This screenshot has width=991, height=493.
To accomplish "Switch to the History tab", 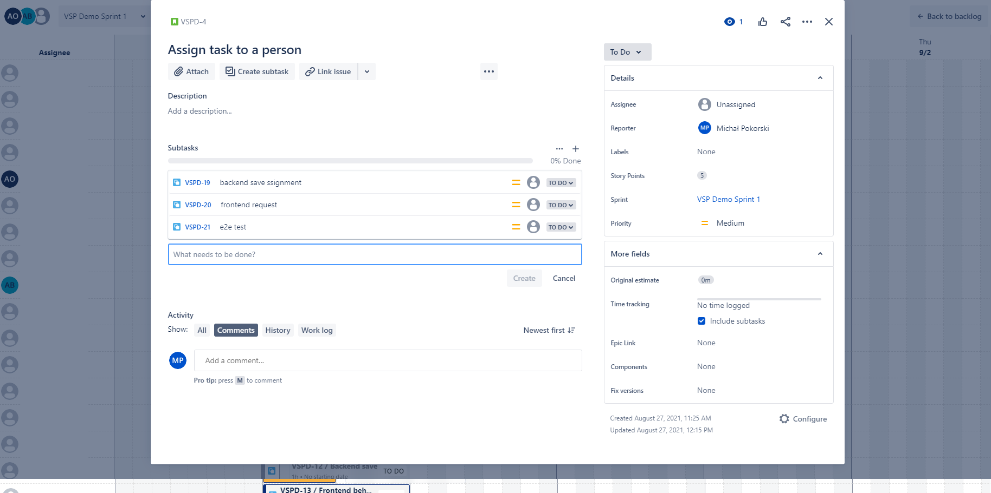I will [x=278, y=330].
